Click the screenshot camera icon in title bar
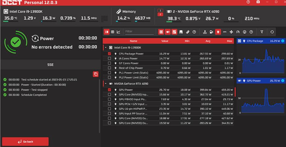The height and width of the screenshot is (147, 286). pyautogui.click(x=258, y=2)
